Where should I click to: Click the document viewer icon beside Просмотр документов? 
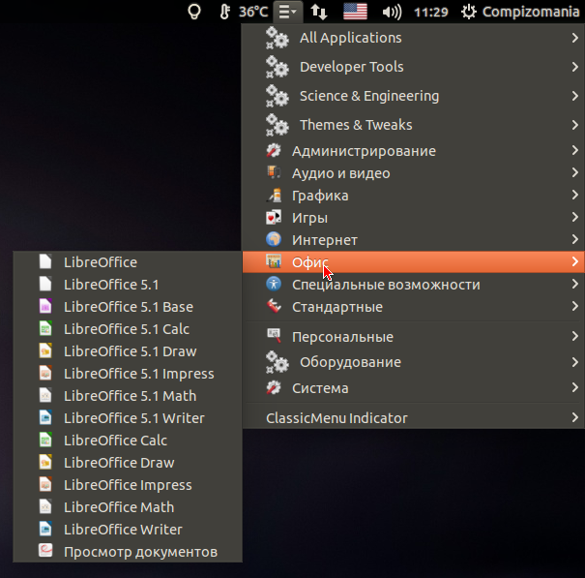point(45,551)
